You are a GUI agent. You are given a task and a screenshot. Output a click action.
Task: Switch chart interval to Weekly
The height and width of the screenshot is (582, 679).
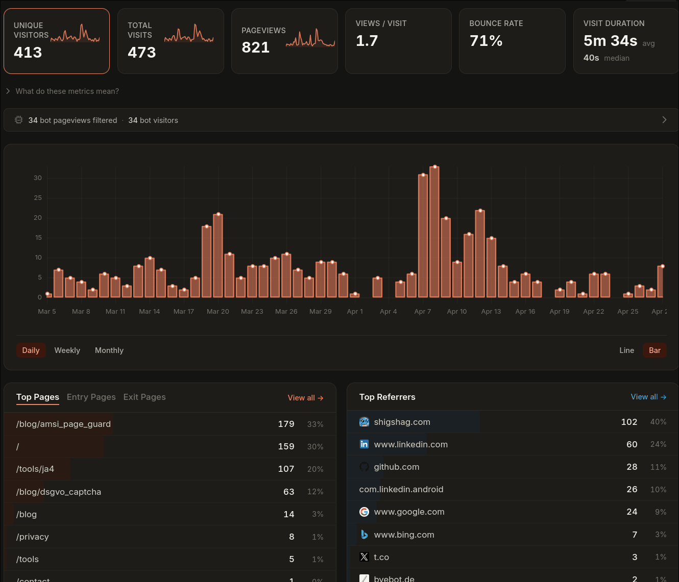pos(67,350)
